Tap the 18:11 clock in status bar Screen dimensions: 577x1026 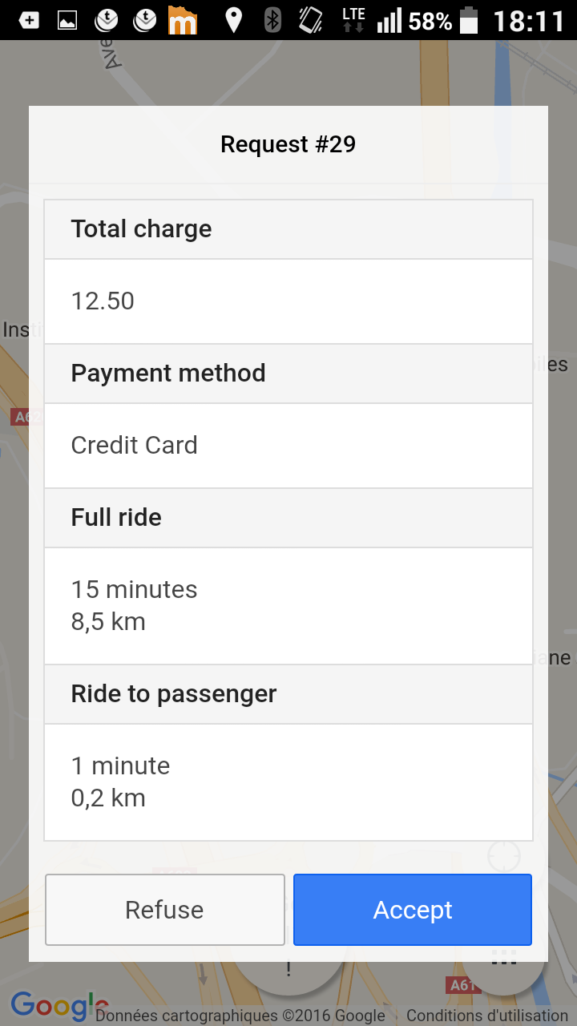pyautogui.click(x=529, y=21)
